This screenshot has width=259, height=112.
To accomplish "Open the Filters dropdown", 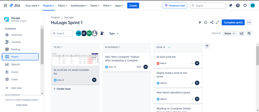I will coord(62,5).
